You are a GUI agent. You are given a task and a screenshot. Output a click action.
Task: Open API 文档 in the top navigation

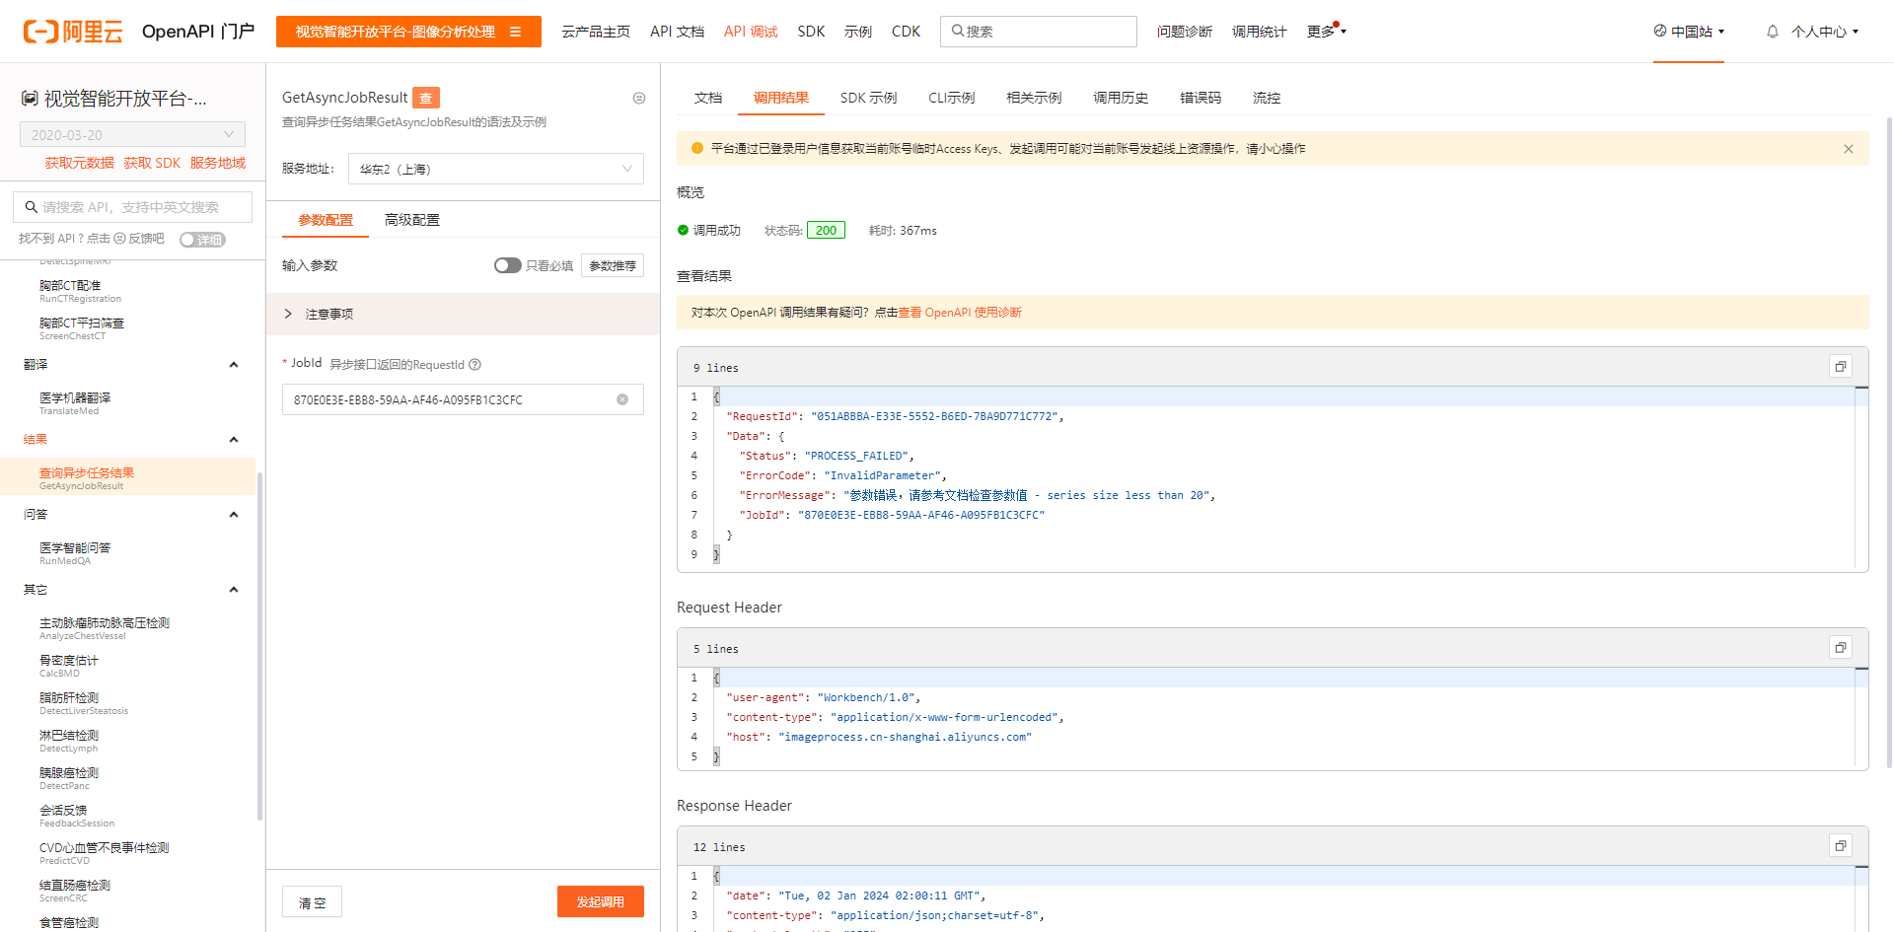point(677,32)
